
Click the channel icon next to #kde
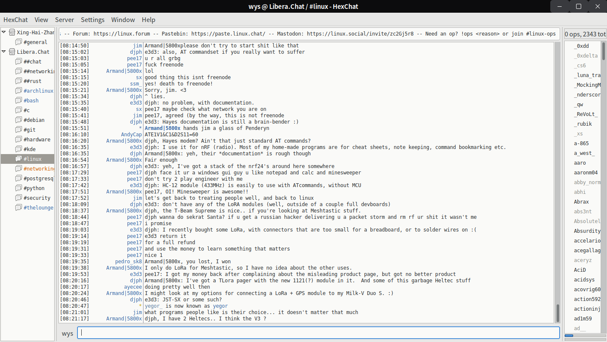[x=18, y=149]
